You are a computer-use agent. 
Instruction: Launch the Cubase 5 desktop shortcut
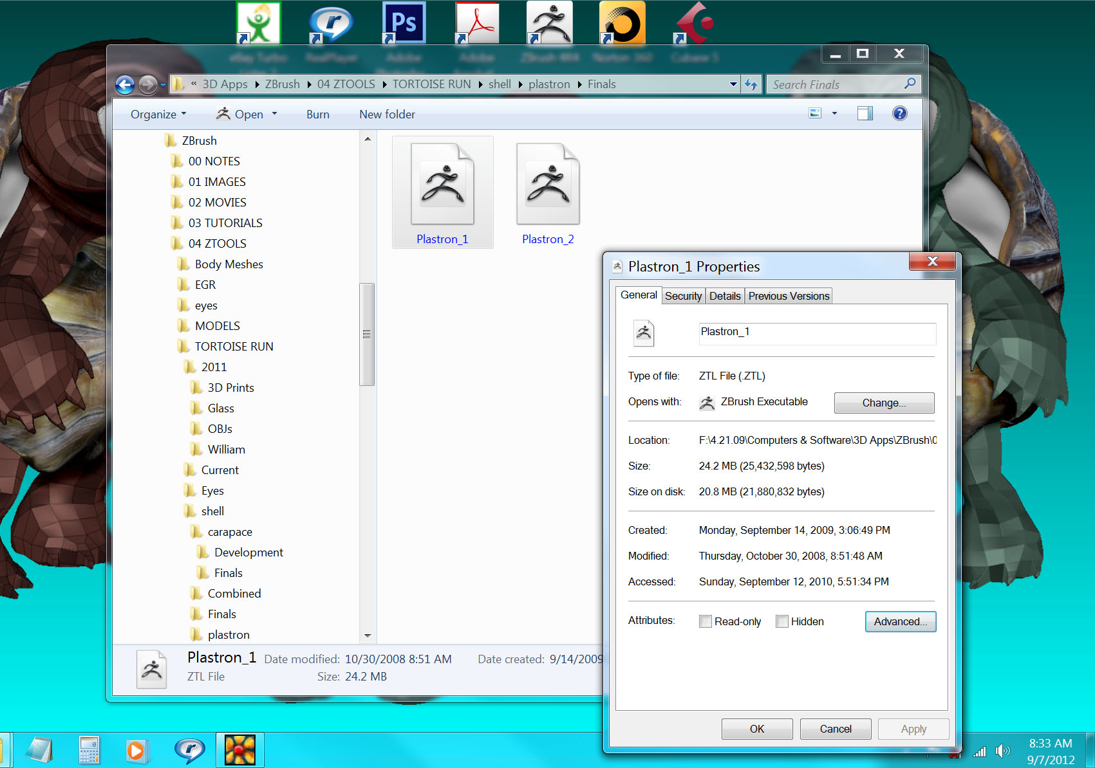click(694, 23)
